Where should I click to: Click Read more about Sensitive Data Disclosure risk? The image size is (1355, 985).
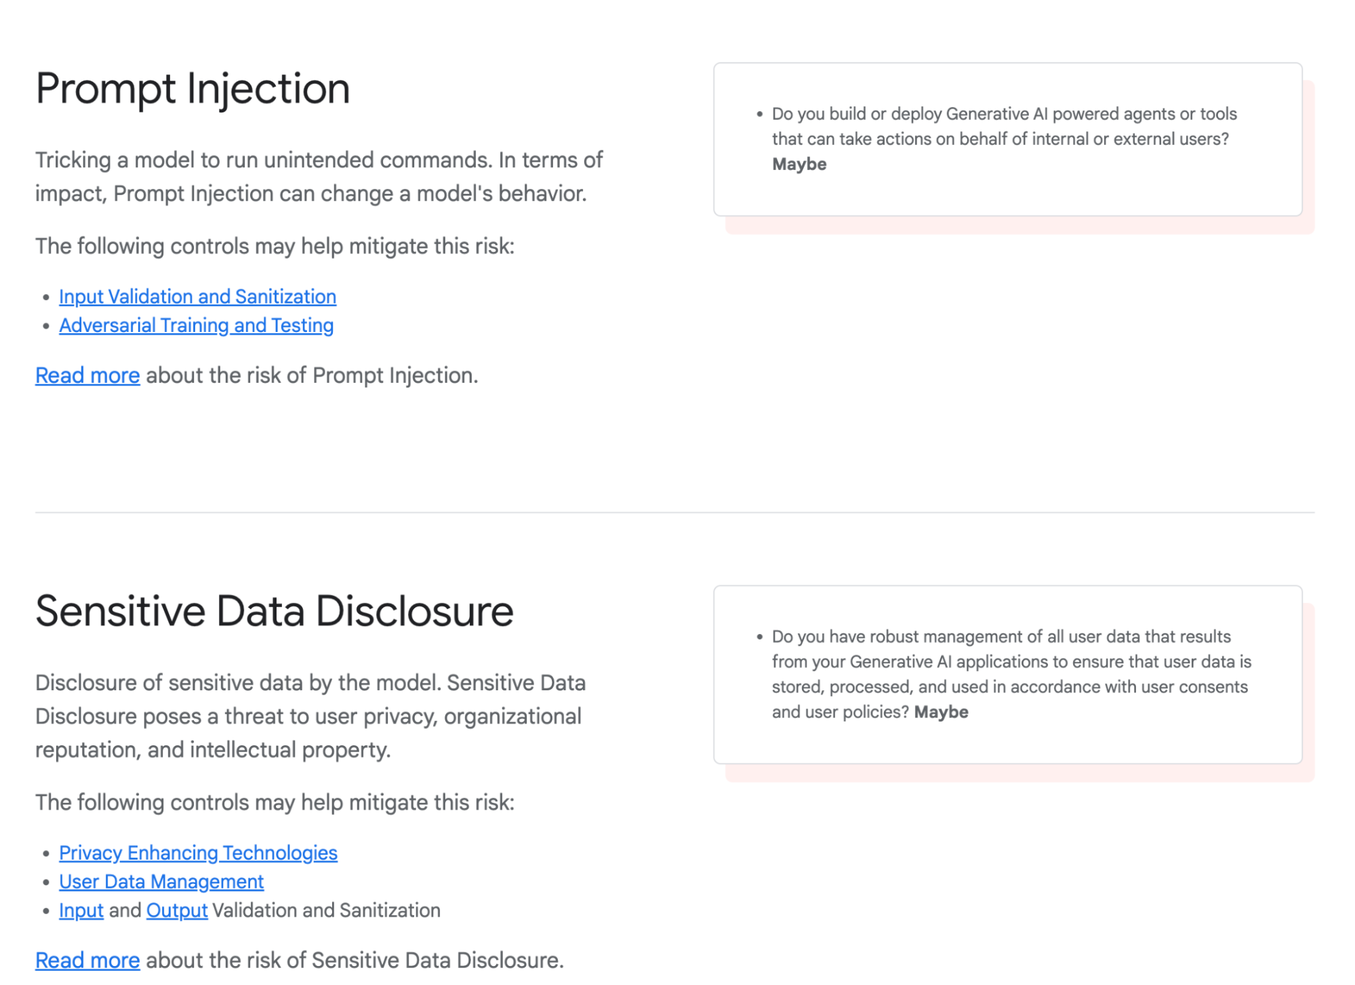pyautogui.click(x=87, y=960)
